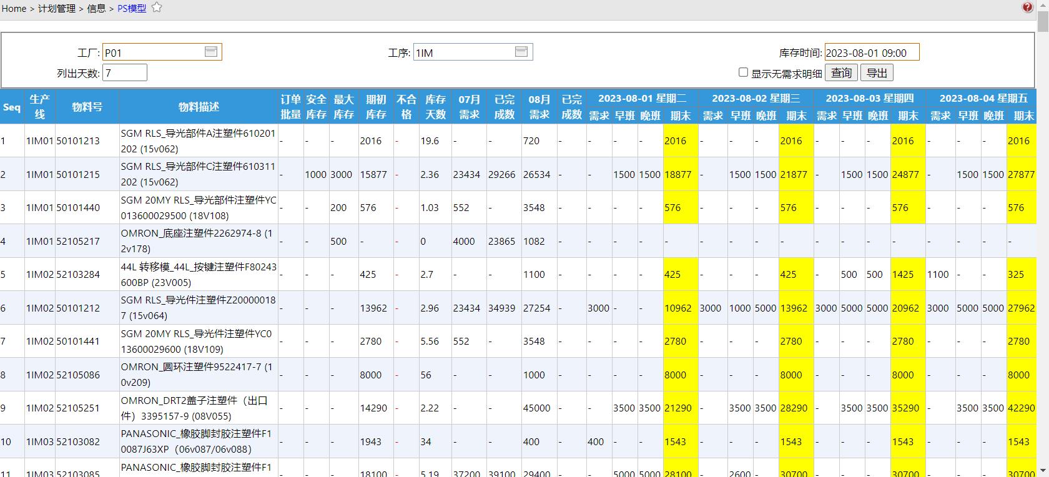Image resolution: width=1049 pixels, height=477 pixels.
Task: Click yellow cell 42290
Action: [x=1021, y=408]
